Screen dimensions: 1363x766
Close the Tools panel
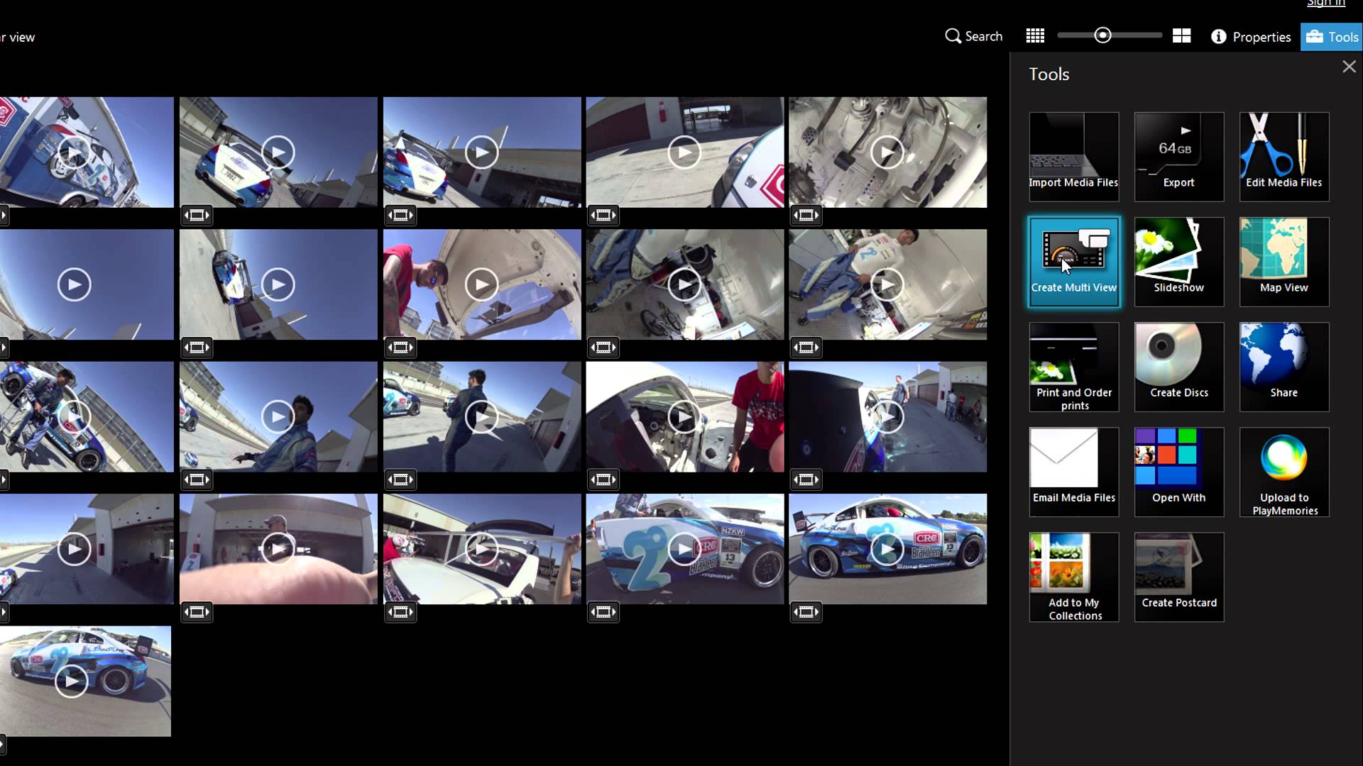[x=1349, y=67]
